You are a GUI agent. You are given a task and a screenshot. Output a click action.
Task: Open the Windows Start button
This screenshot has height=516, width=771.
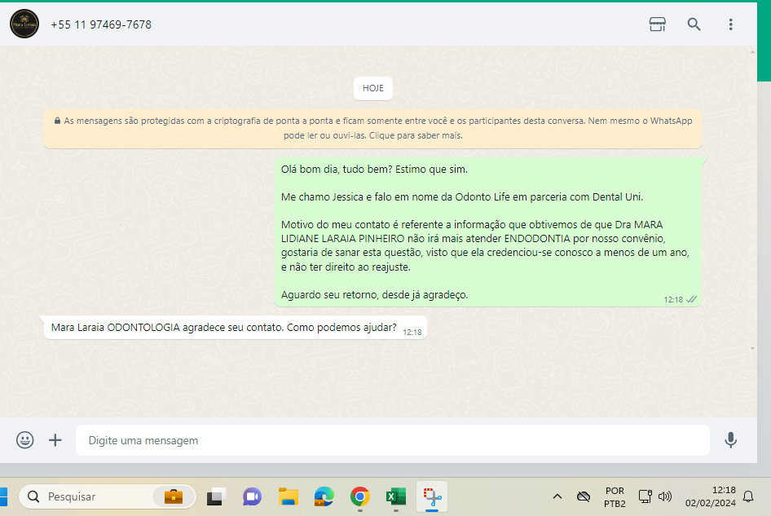3,496
